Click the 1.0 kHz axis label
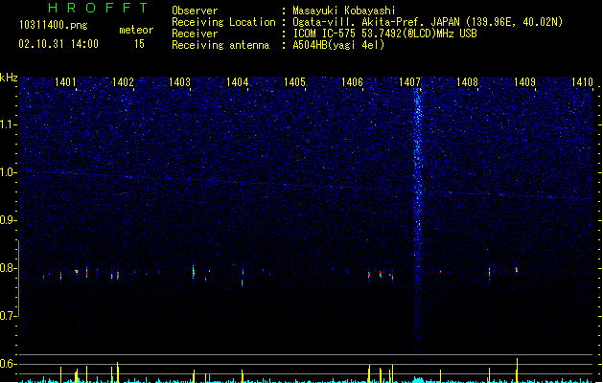 pyautogui.click(x=8, y=172)
